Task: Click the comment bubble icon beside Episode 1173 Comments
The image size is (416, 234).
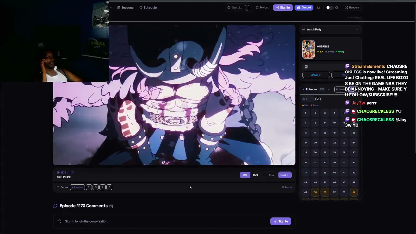Action: coord(55,206)
